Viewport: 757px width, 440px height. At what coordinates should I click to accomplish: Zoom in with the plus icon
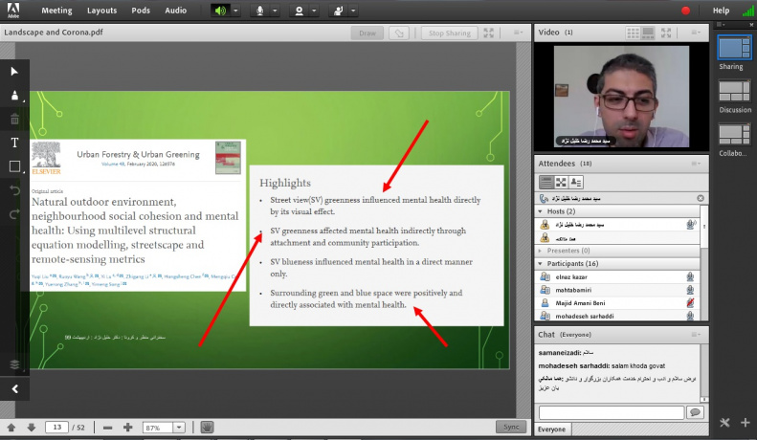click(127, 427)
